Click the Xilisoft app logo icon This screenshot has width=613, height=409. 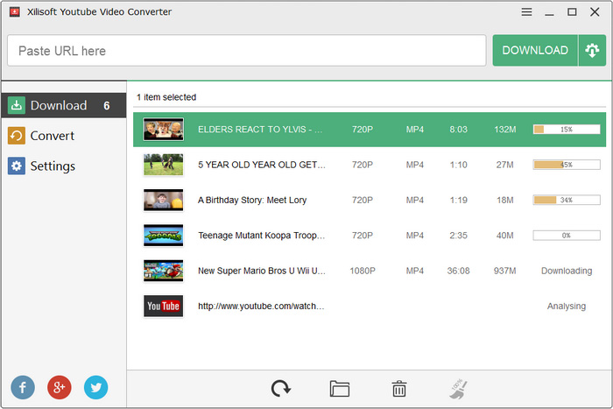click(x=15, y=12)
